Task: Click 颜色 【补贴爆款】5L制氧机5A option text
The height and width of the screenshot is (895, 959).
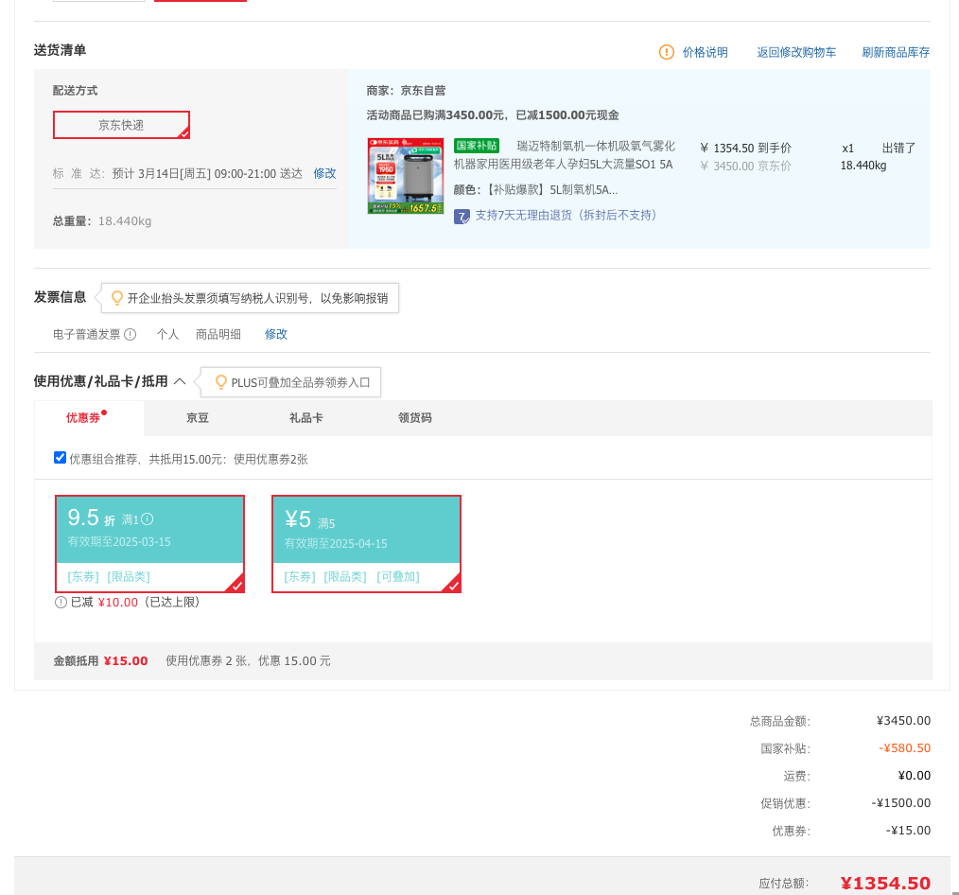Action: click(535, 189)
